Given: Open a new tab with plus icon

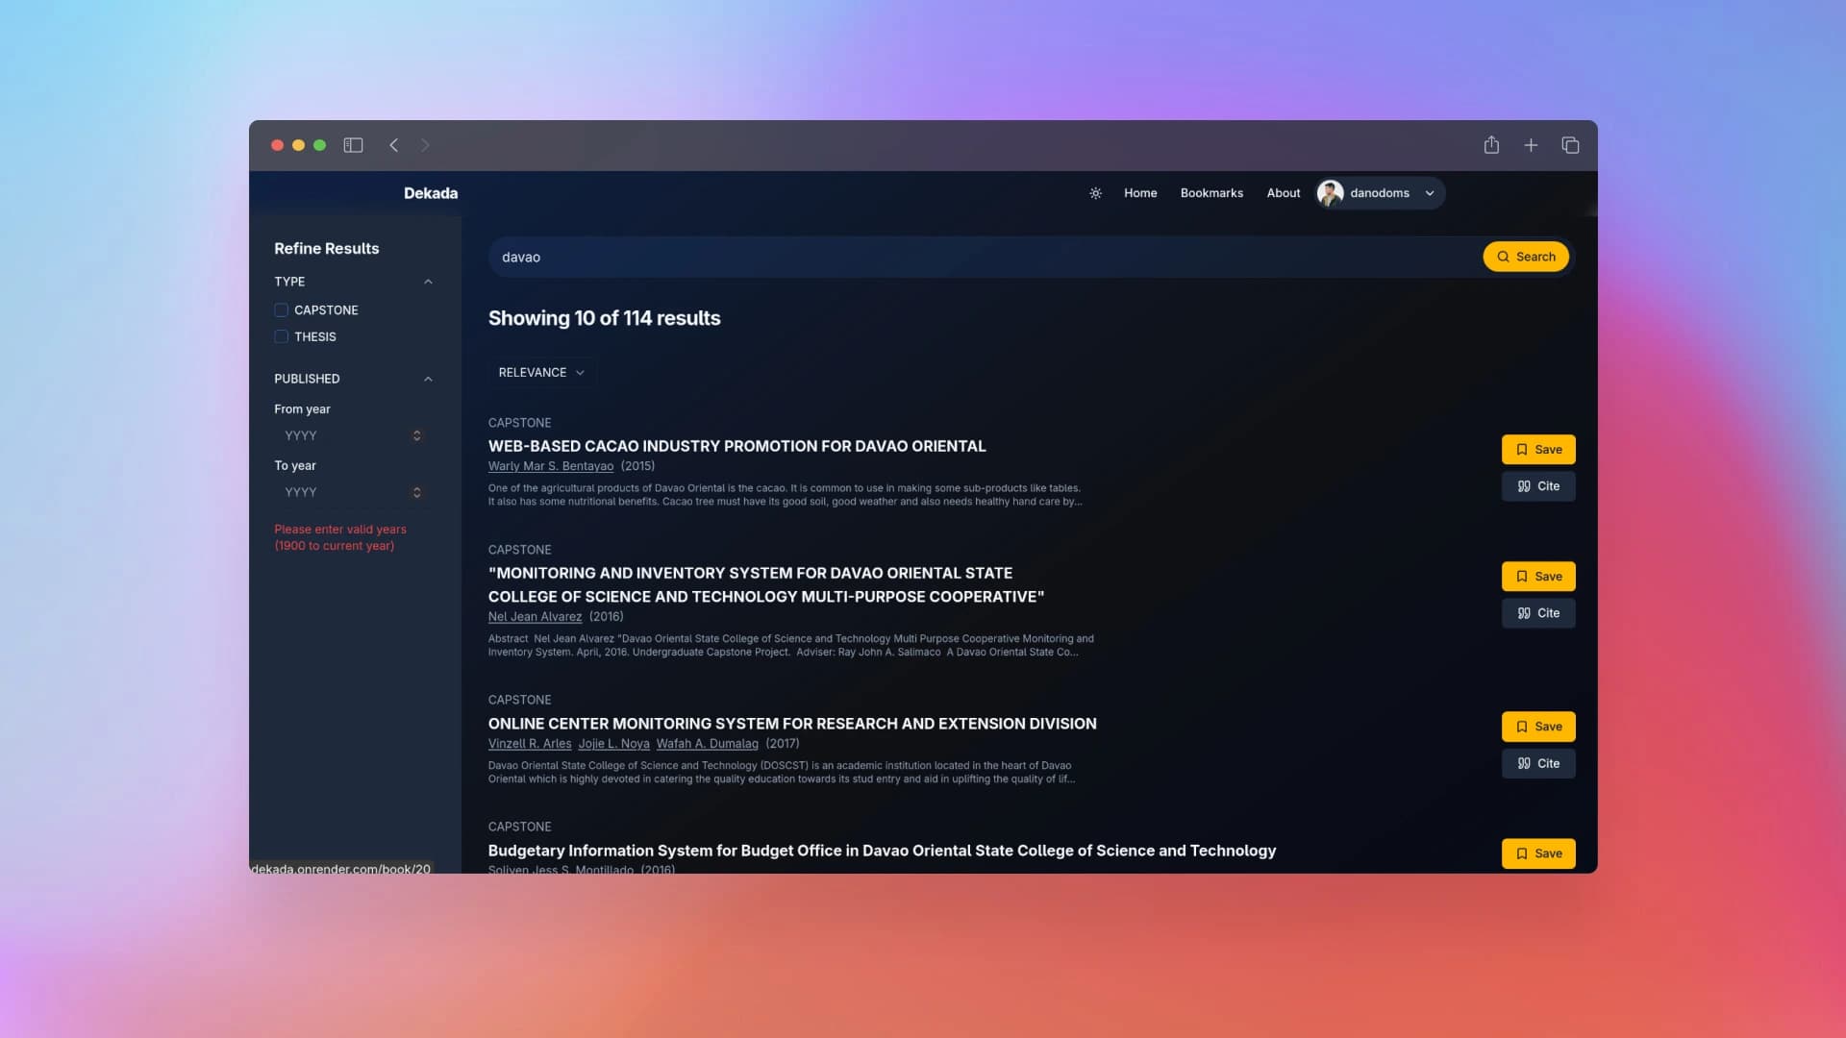Looking at the screenshot, I should 1531,145.
